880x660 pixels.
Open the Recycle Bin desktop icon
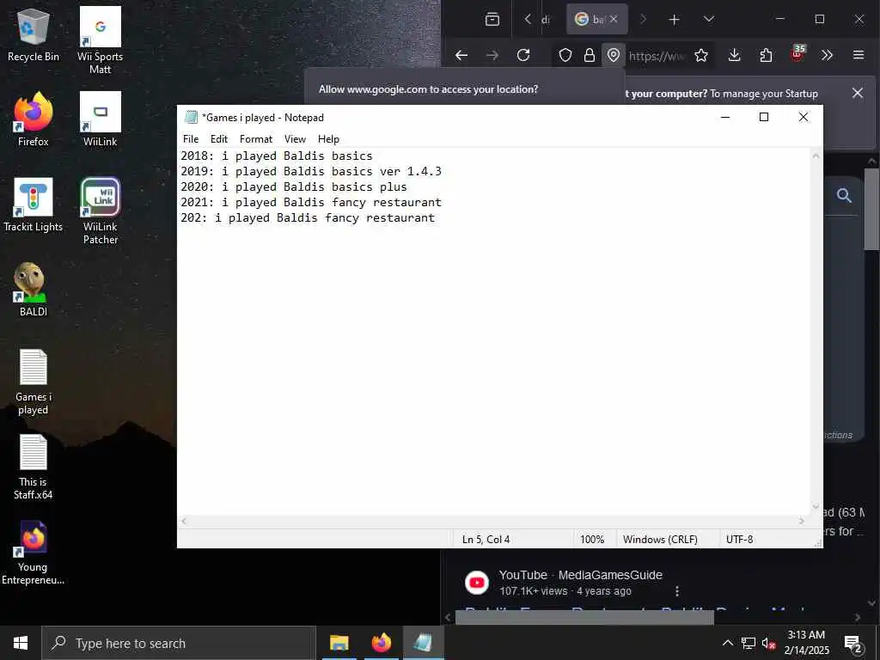click(x=34, y=36)
